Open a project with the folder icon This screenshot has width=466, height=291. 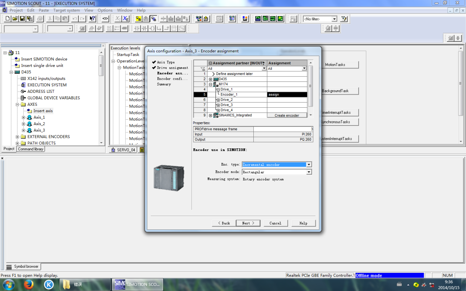15,19
